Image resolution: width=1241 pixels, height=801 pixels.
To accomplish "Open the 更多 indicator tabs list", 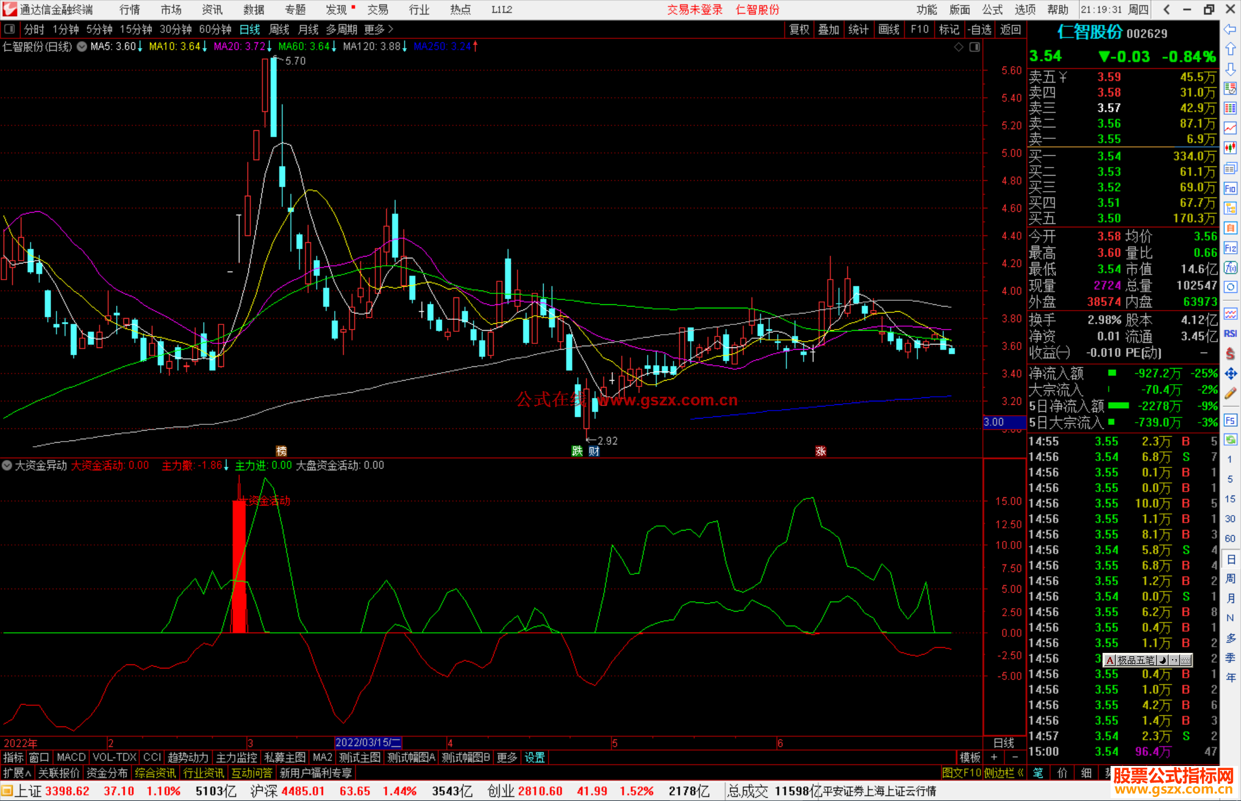I will pos(507,757).
